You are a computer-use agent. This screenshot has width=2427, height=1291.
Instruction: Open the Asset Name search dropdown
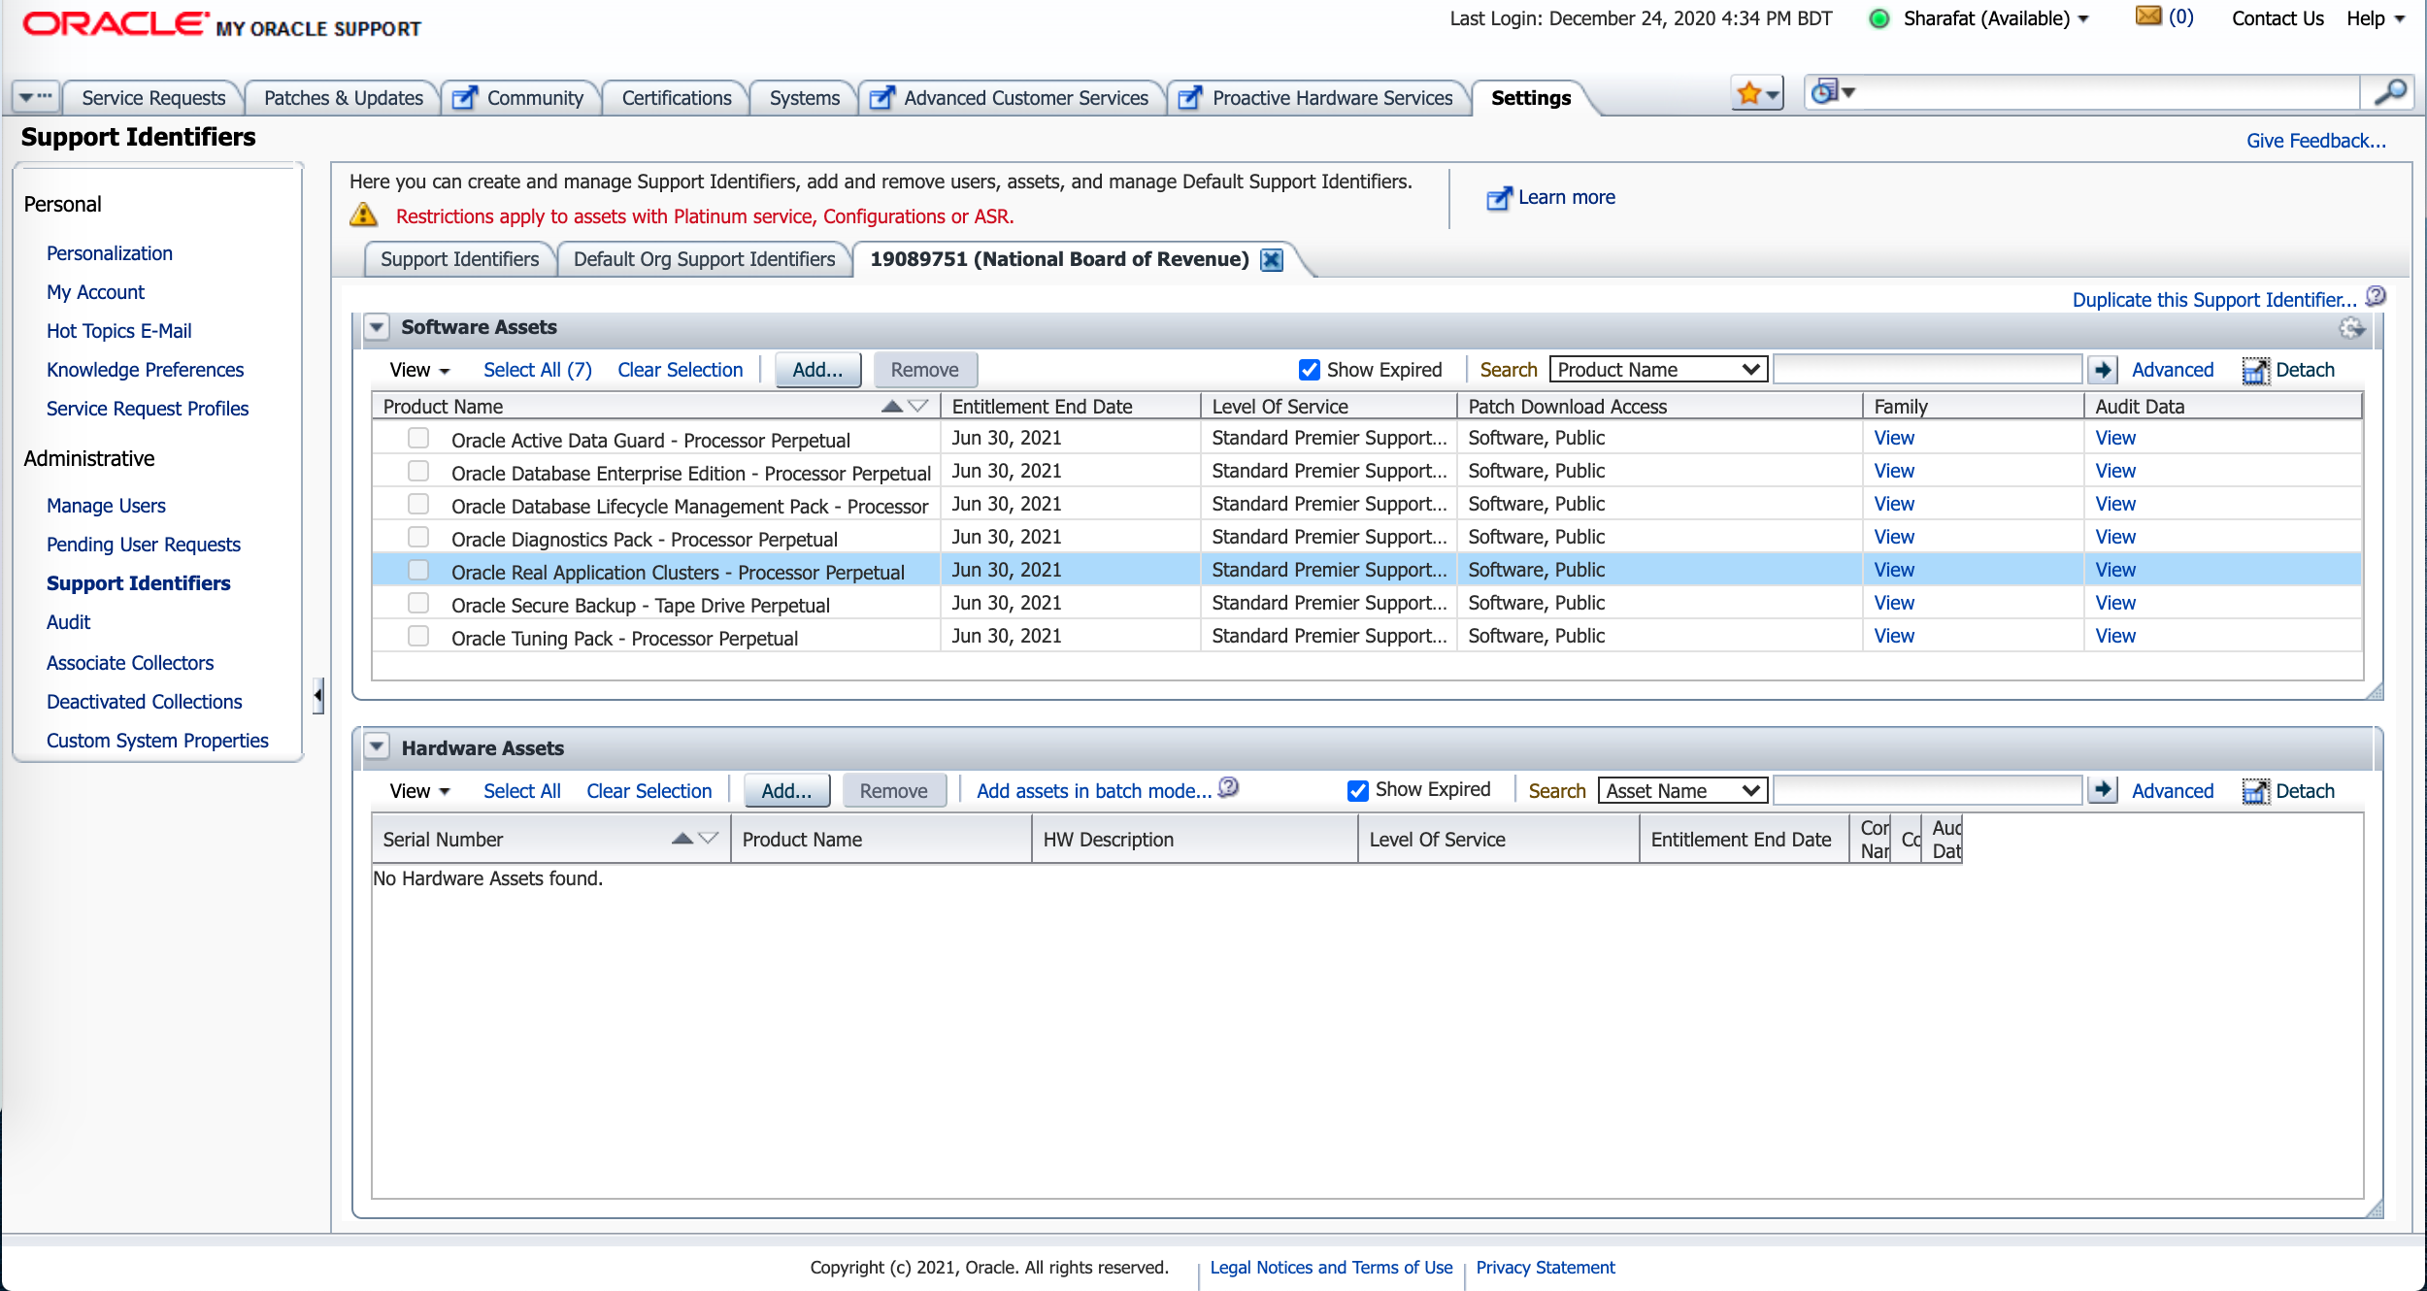pos(1681,790)
